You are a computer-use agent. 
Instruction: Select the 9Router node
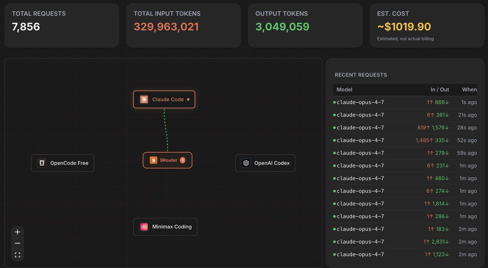[x=168, y=160]
